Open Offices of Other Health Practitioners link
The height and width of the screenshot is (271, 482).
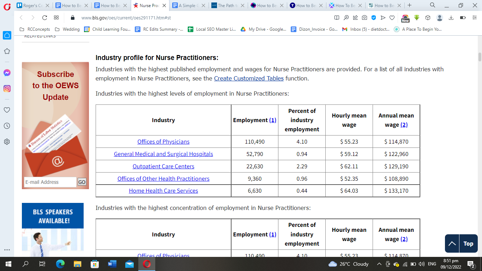[x=163, y=179]
